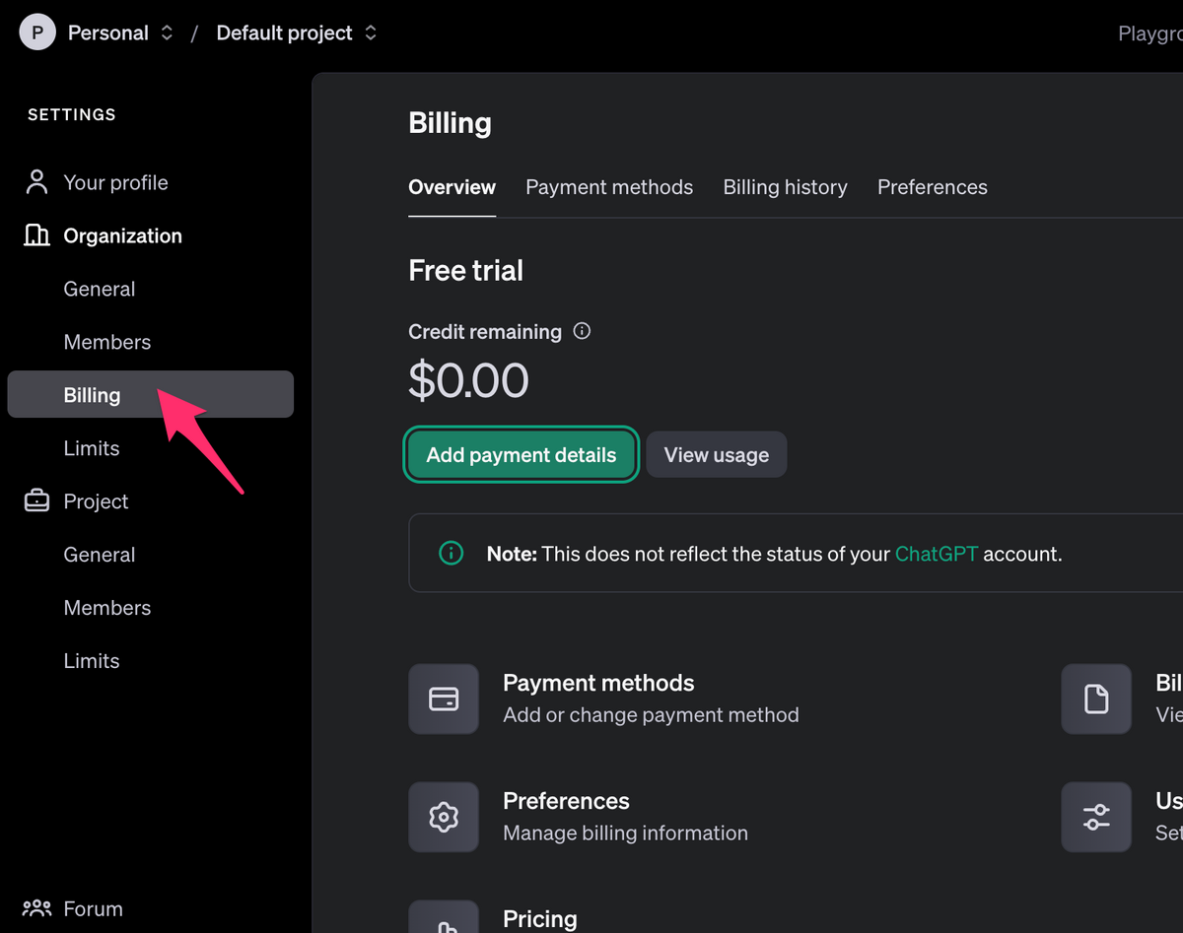Click the Your profile person icon

click(37, 182)
